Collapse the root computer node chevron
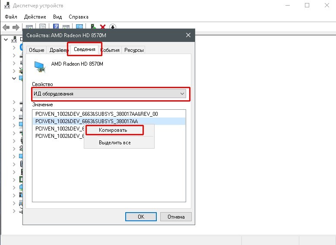The image size is (336, 245). [x=6, y=39]
